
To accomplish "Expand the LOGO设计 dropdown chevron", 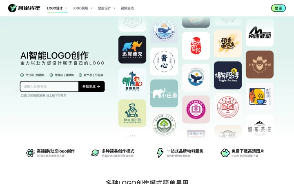I will tap(66, 8).
